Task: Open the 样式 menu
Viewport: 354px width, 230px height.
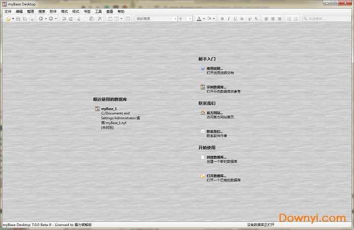Action: 76,12
